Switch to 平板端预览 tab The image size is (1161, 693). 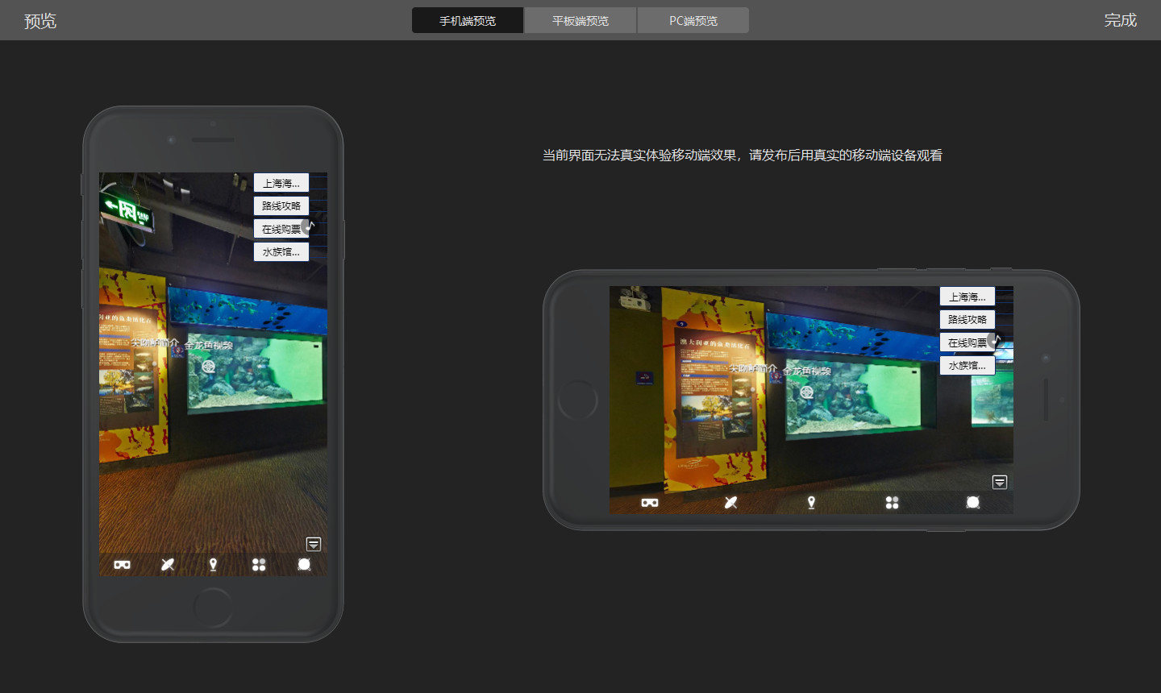click(580, 21)
